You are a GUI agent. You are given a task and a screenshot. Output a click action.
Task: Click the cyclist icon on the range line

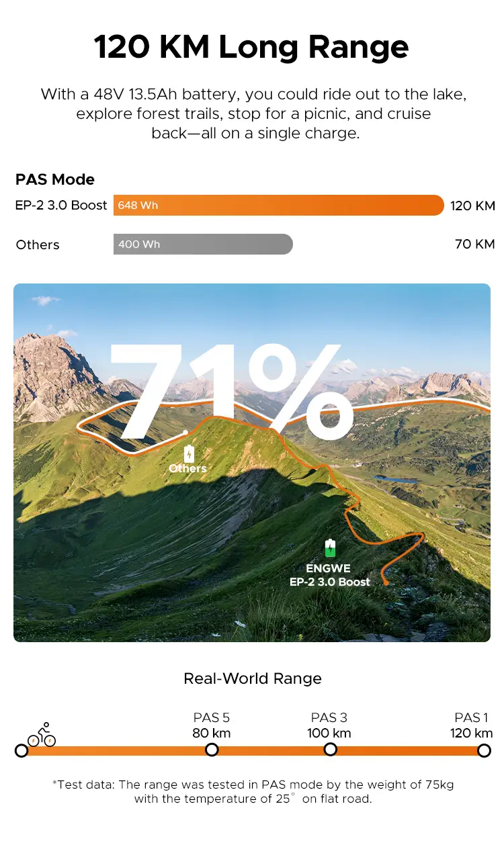click(42, 735)
